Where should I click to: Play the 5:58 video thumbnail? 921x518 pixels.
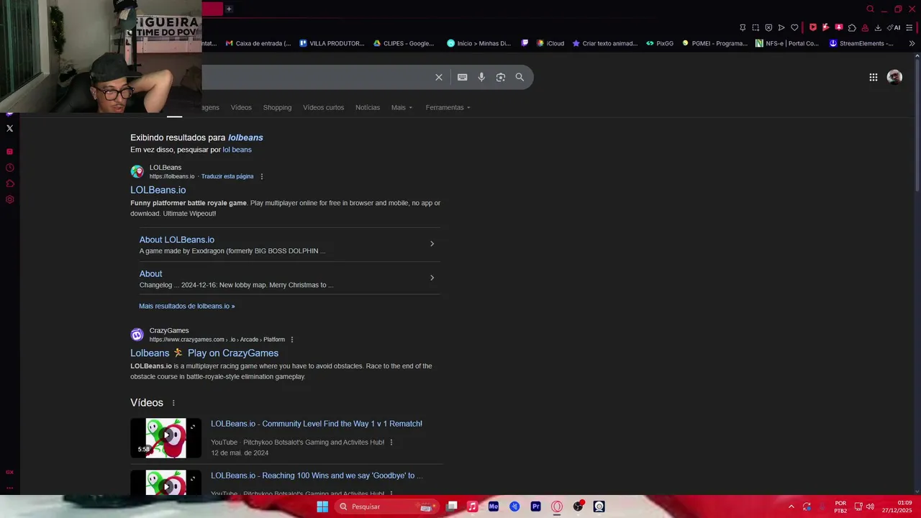tap(165, 438)
